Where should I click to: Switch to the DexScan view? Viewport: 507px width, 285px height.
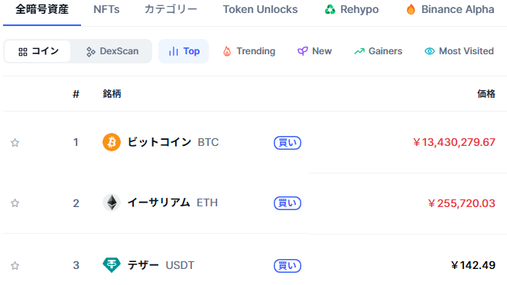click(x=112, y=51)
